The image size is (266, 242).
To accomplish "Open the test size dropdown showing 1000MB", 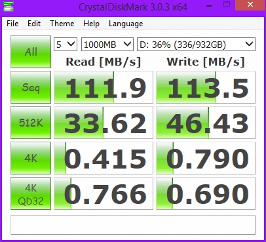I will point(107,45).
